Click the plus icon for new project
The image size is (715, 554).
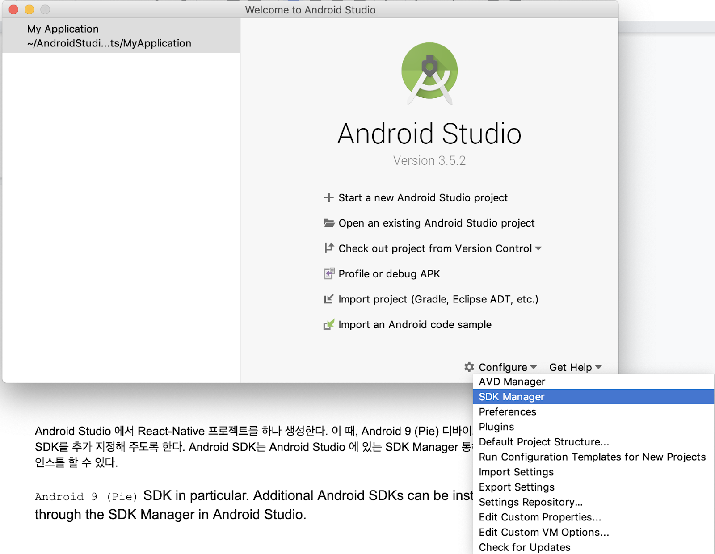(x=329, y=197)
